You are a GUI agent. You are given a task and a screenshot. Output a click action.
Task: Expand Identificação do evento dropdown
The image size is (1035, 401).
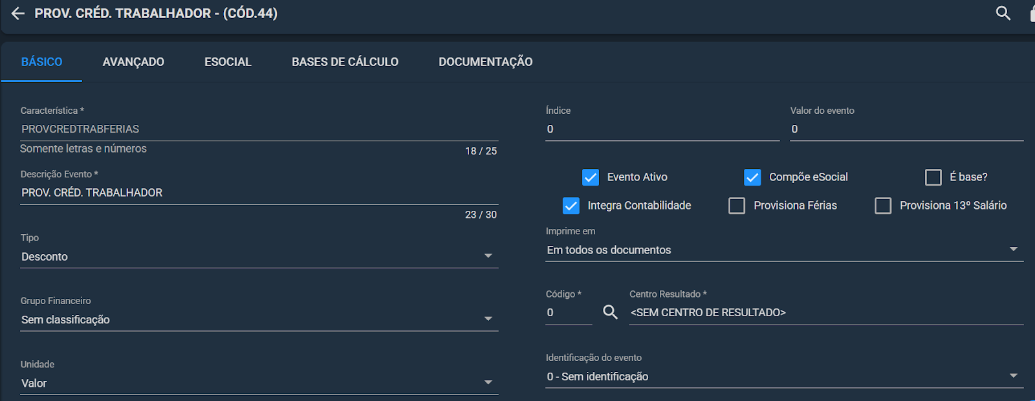pos(785,376)
